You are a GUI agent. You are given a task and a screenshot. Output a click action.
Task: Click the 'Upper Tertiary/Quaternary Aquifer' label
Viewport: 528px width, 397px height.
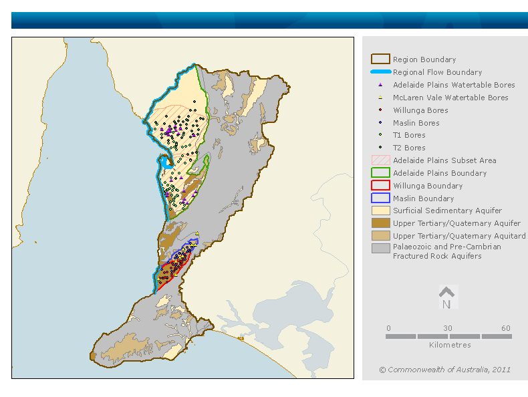coord(456,223)
